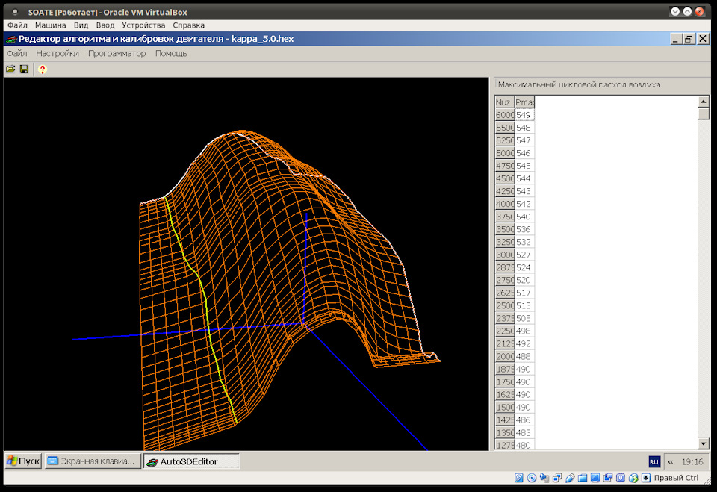
Task: Open the Настройки menu in the editor
Action: 58,53
